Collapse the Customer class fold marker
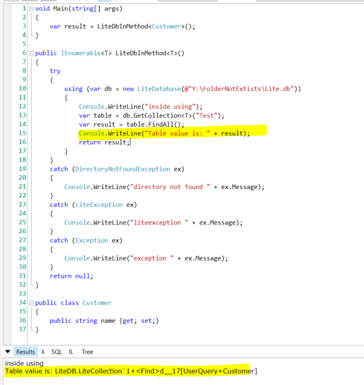 coord(31,303)
